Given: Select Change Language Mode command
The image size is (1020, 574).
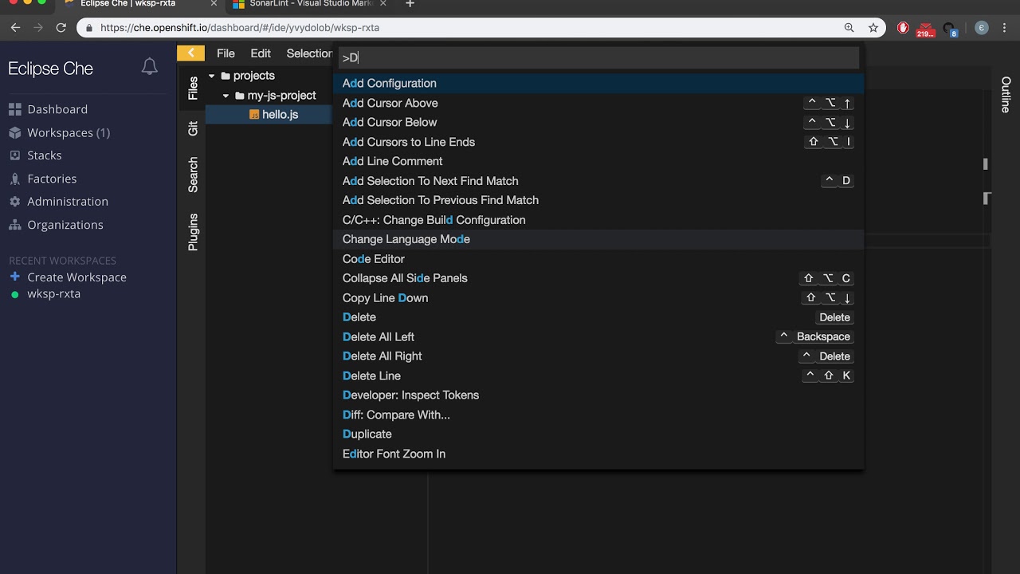Looking at the screenshot, I should click(x=406, y=239).
